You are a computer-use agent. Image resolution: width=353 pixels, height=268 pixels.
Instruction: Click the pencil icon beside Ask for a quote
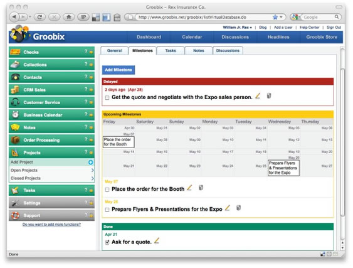coord(157,241)
